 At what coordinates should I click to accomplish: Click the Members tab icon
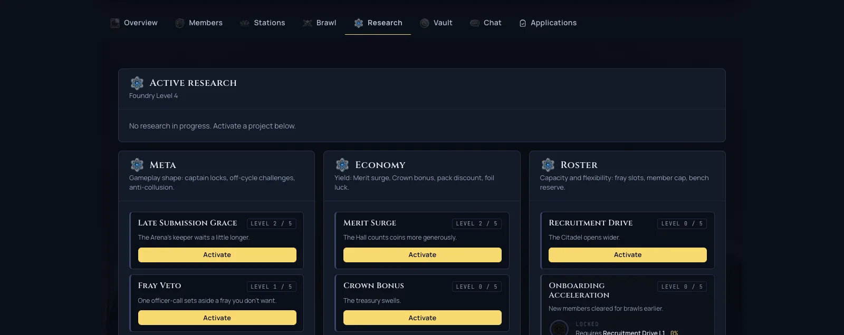(x=180, y=23)
